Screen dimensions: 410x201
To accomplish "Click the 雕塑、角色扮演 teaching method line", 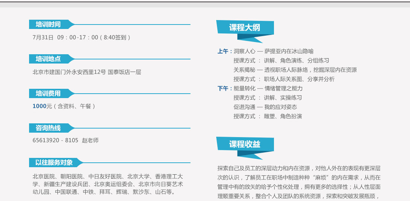I will (268, 116).
